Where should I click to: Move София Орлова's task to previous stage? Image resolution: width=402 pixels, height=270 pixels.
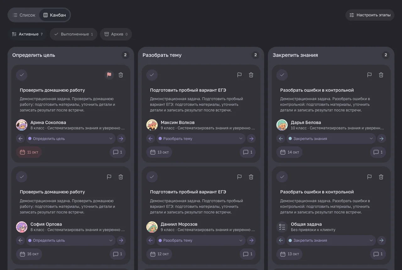[x=21, y=240]
